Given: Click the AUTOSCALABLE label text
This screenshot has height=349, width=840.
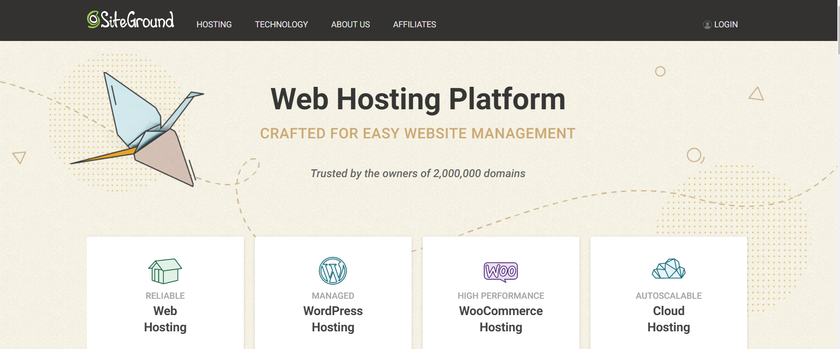Looking at the screenshot, I should point(669,296).
